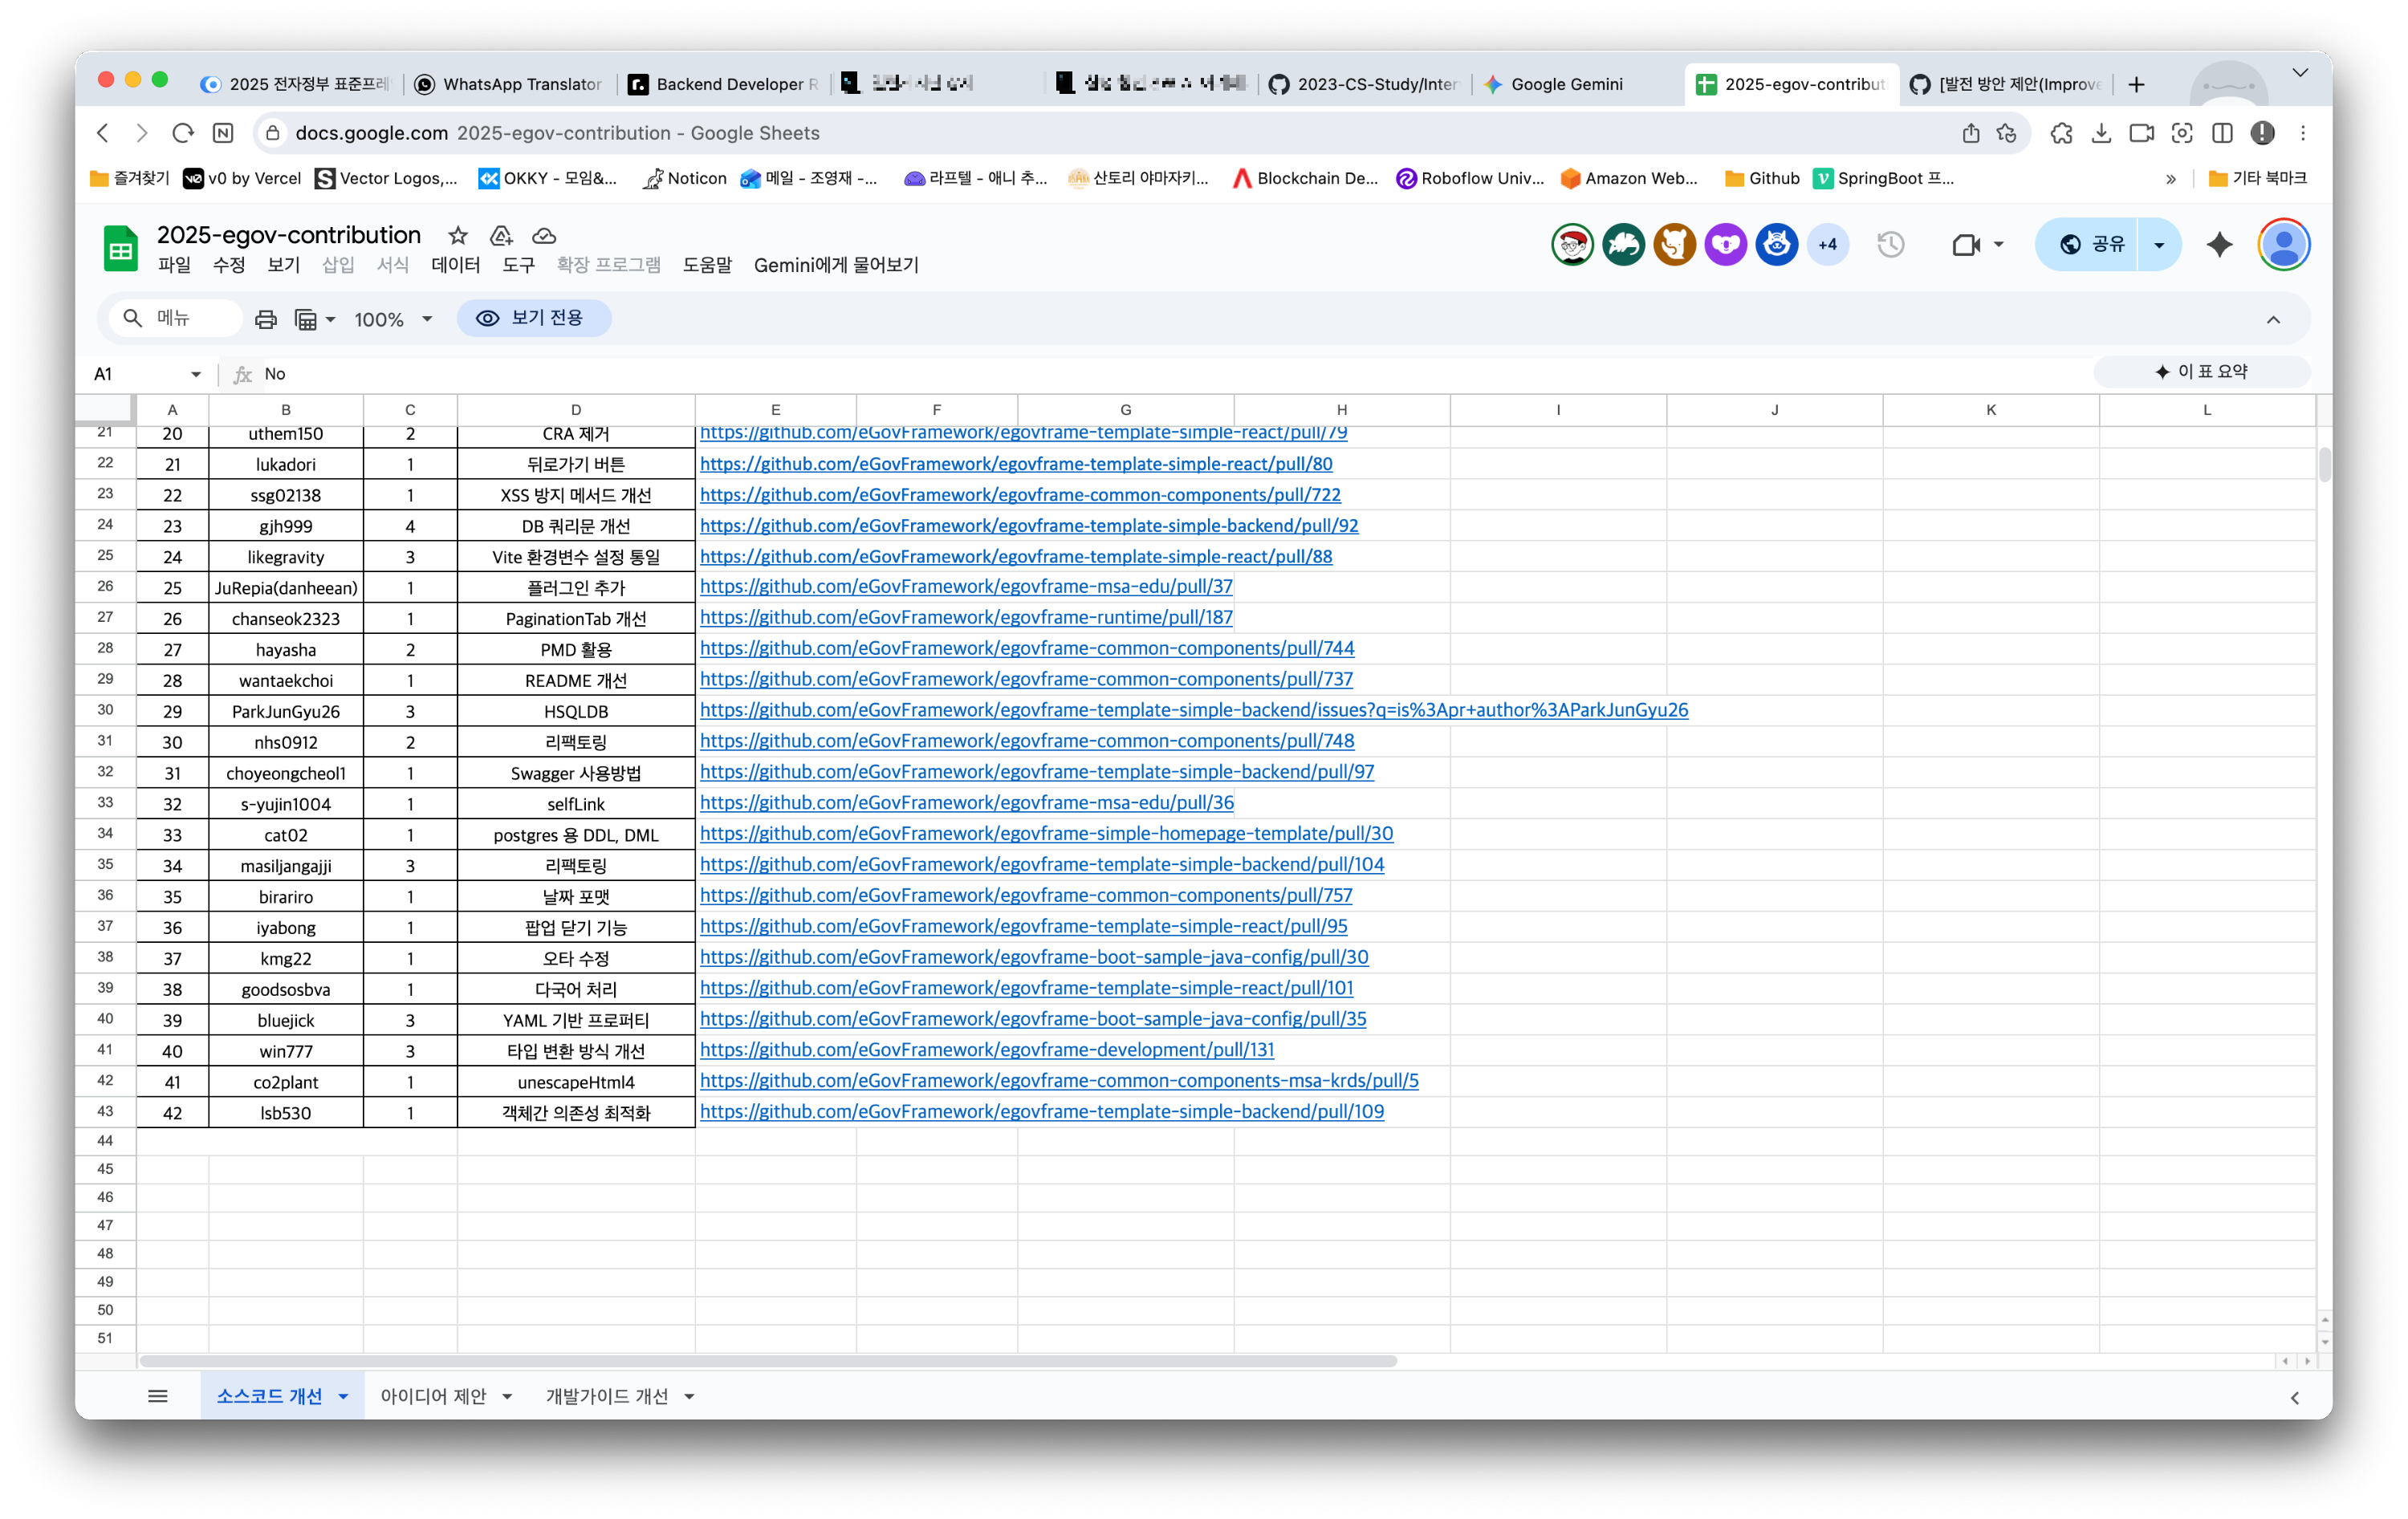Go back in browser history
Screen dimensions: 2408x1519
[x=103, y=133]
